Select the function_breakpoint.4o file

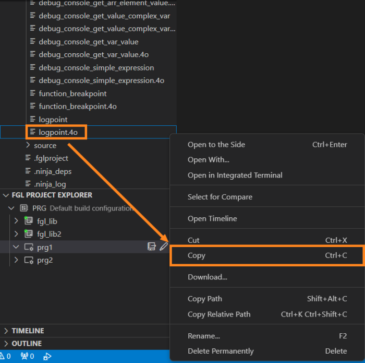(x=77, y=107)
